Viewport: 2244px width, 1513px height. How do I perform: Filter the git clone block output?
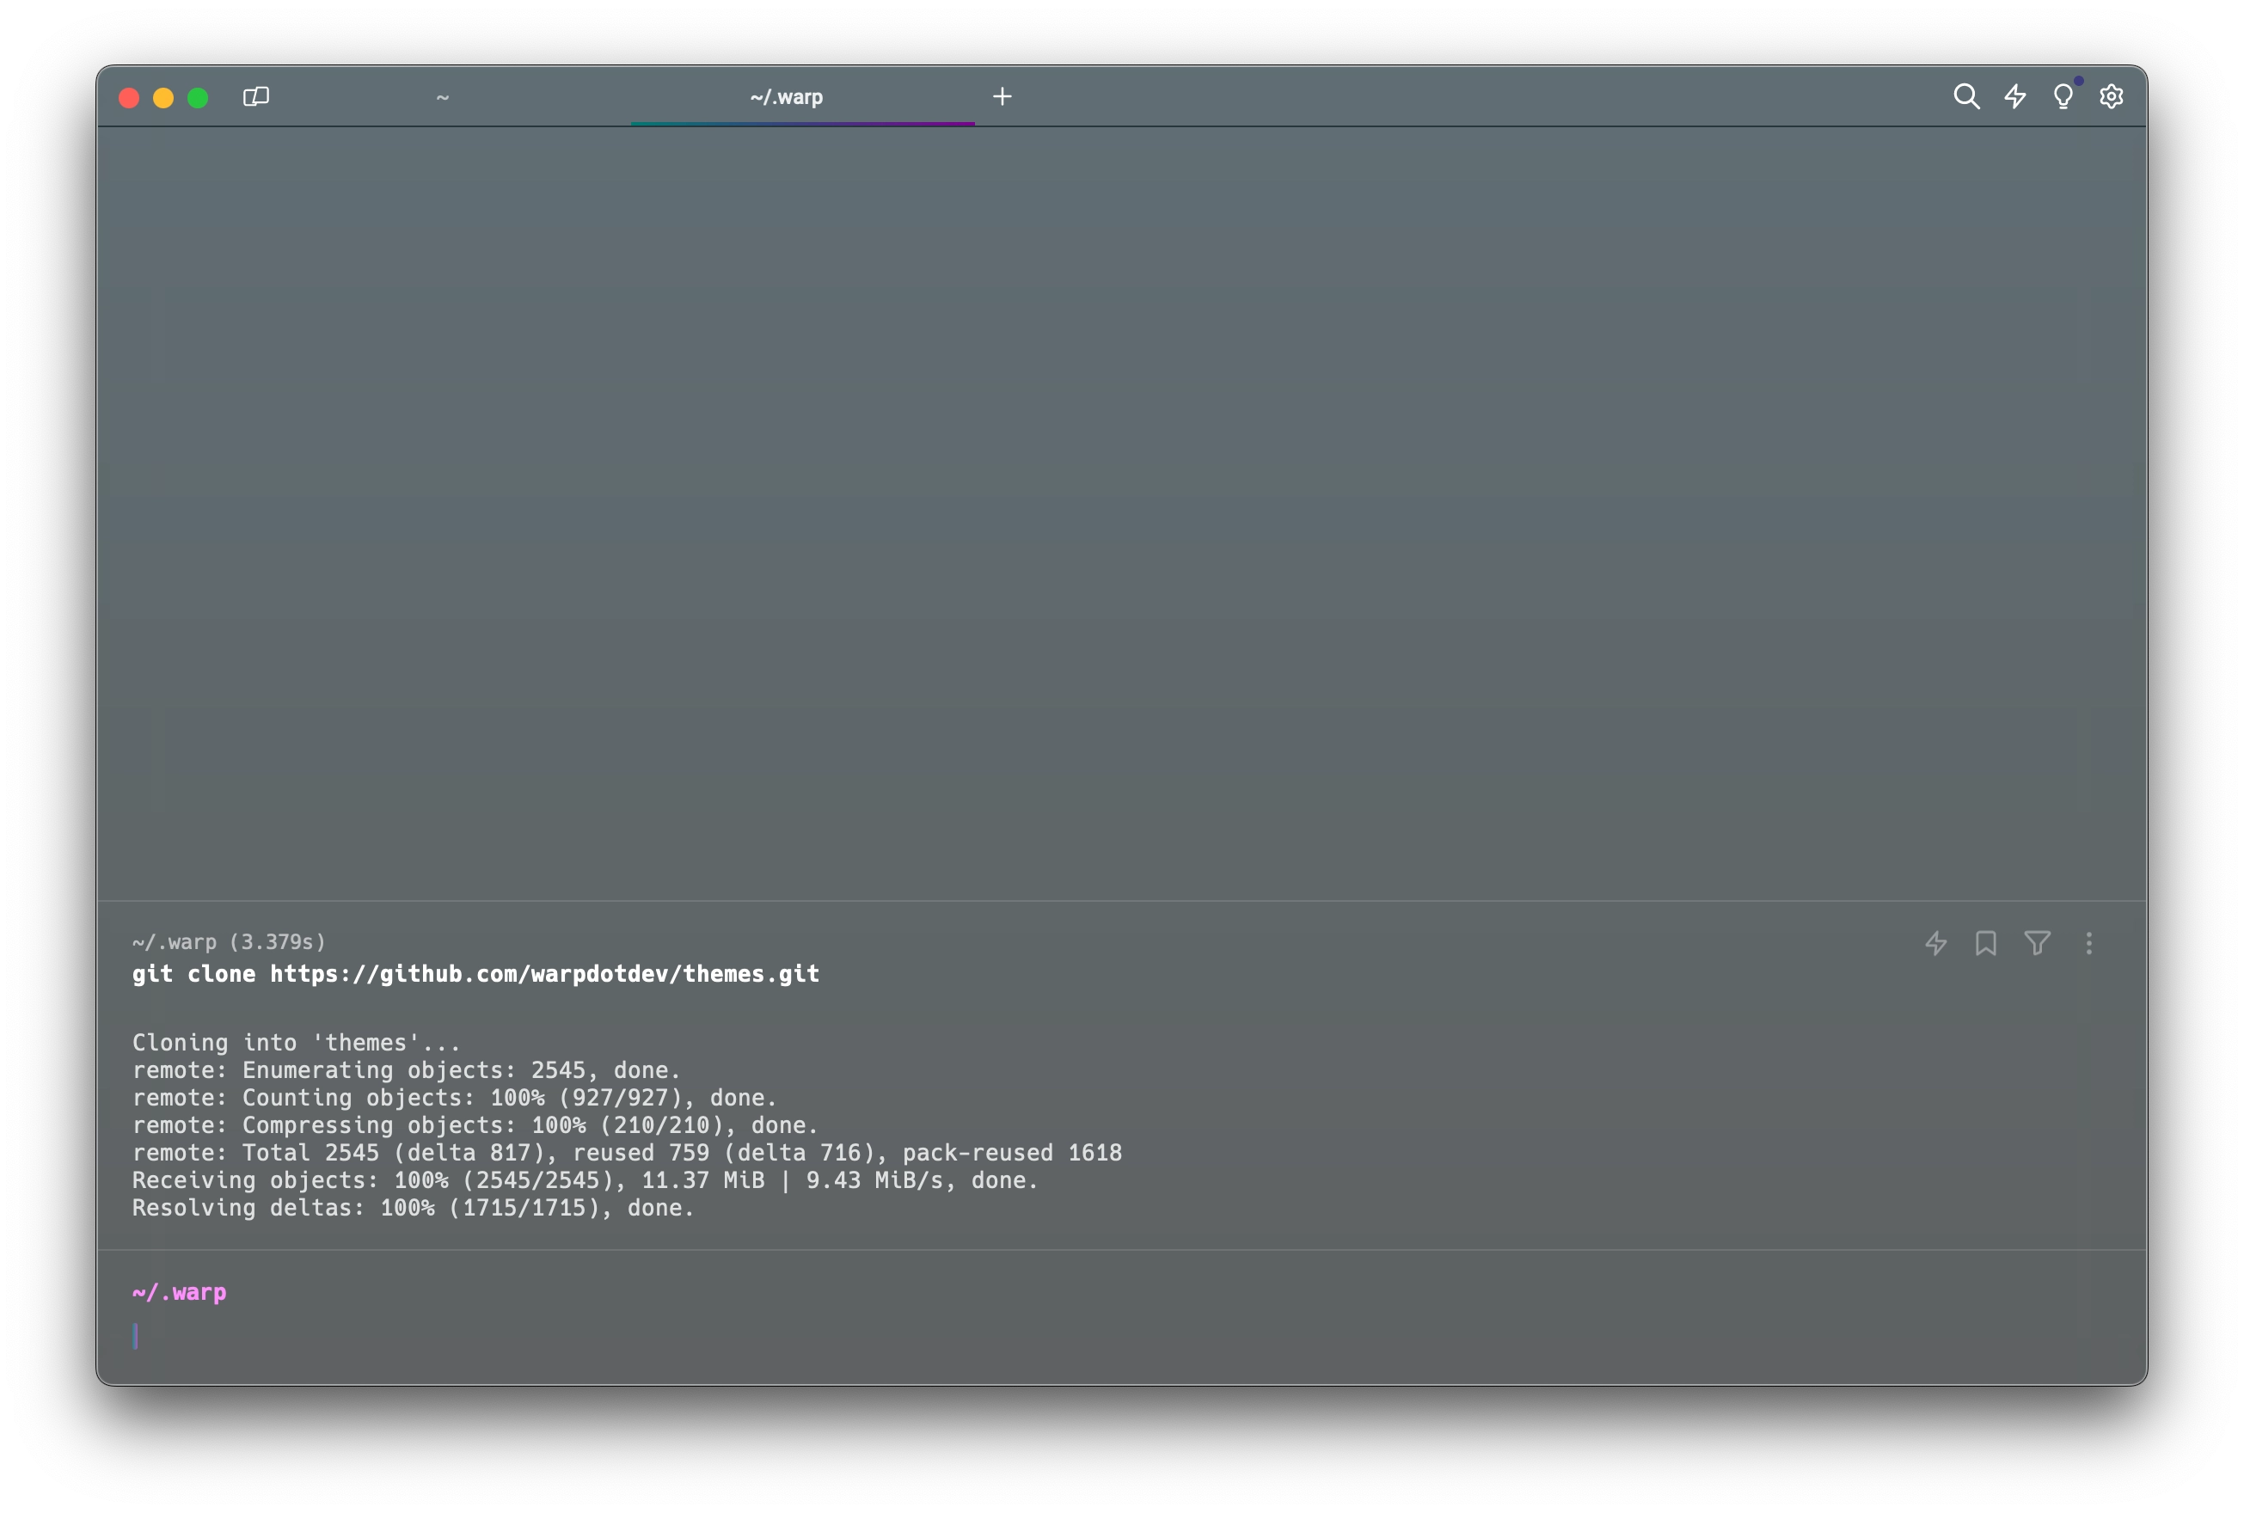(2037, 943)
